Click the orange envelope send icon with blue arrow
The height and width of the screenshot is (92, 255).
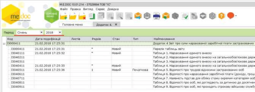coord(138,16)
